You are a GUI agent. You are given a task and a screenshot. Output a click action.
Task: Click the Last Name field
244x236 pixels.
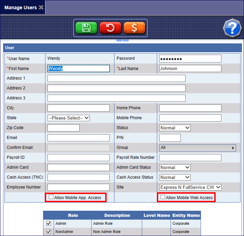tap(190, 68)
